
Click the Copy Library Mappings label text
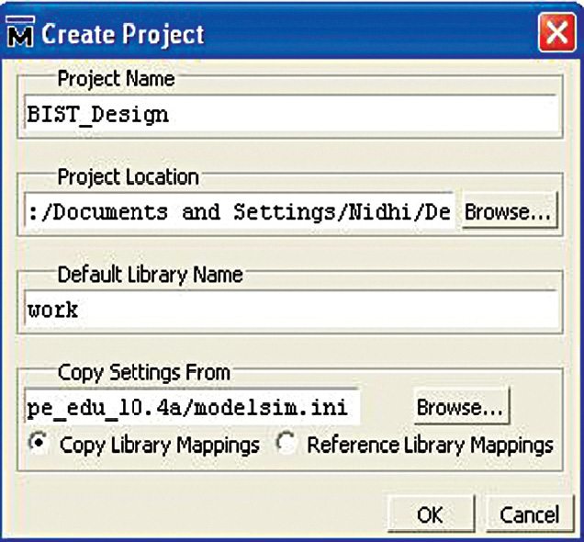[160, 445]
